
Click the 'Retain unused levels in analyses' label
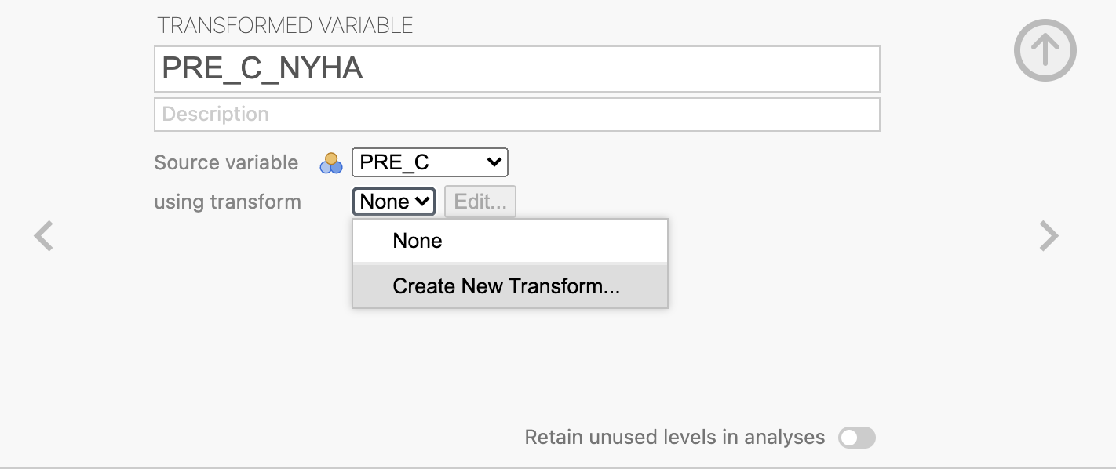click(x=675, y=437)
